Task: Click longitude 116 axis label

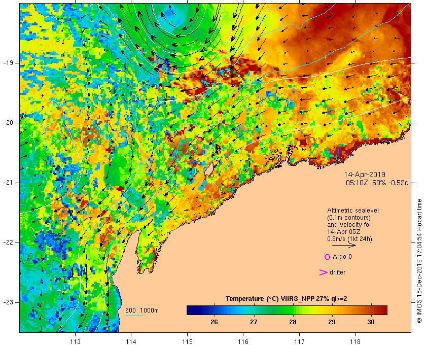Action: (243, 341)
